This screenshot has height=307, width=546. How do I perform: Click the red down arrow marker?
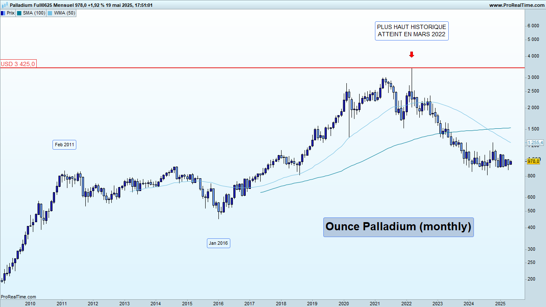click(x=412, y=55)
